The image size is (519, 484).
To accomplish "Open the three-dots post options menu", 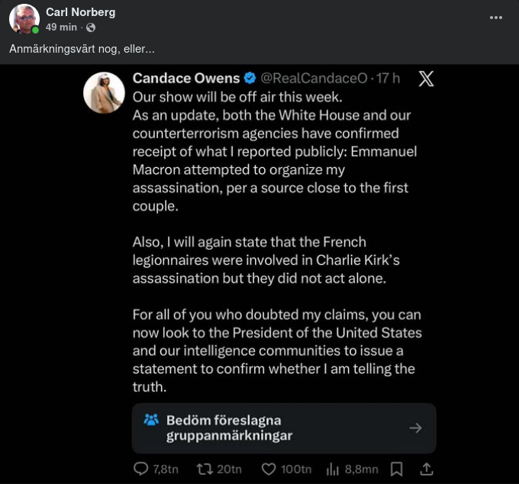I will [496, 17].
